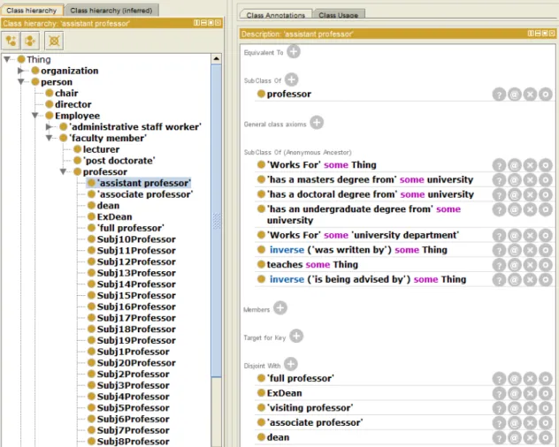The image size is (559, 447).
Task: Float the Description 'assistant professor' view
Action: pos(545,33)
